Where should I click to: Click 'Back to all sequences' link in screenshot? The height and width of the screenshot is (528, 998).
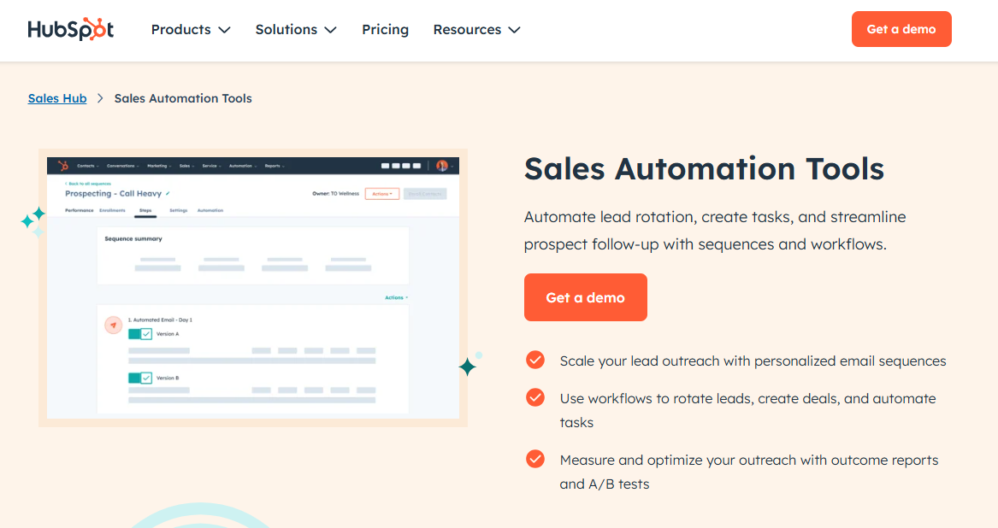click(x=88, y=184)
